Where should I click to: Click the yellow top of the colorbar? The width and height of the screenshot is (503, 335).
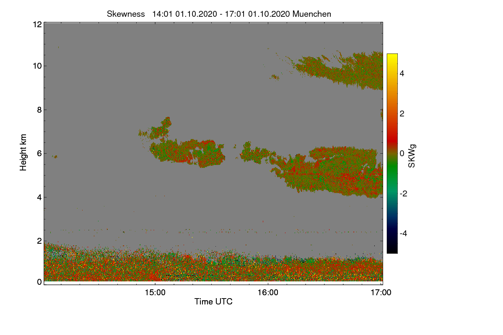click(x=392, y=58)
